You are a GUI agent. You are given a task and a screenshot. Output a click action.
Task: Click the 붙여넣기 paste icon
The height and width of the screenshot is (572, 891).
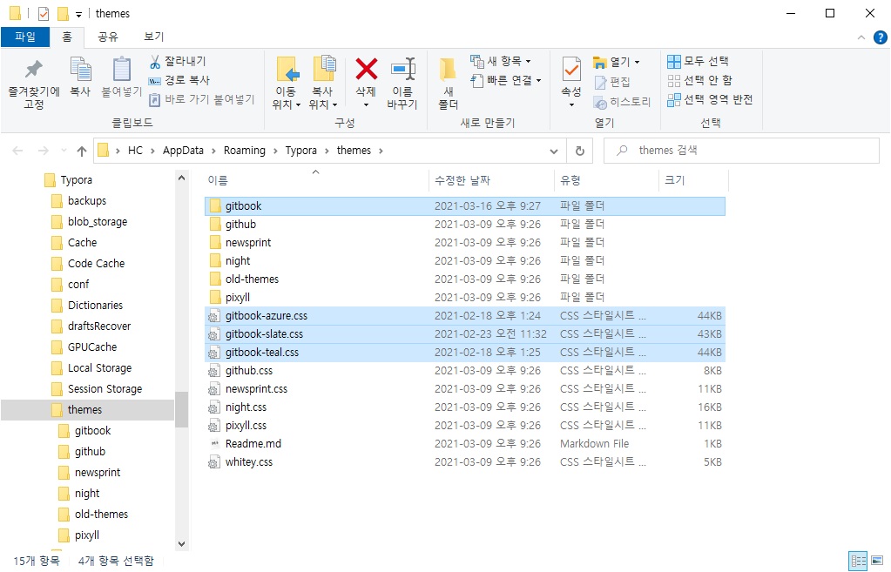(121, 77)
